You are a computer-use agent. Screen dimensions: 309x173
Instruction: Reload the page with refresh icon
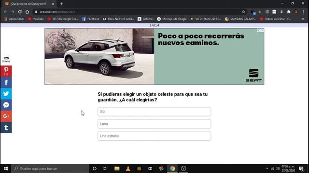[x=20, y=12]
